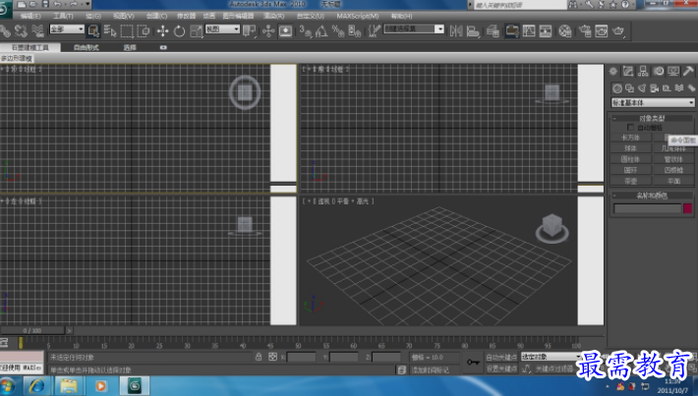Image resolution: width=698 pixels, height=396 pixels.
Task: Select Geometry category in Create panel
Action: 617,88
